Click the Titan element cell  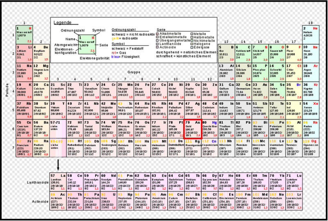(x=75, y=91)
